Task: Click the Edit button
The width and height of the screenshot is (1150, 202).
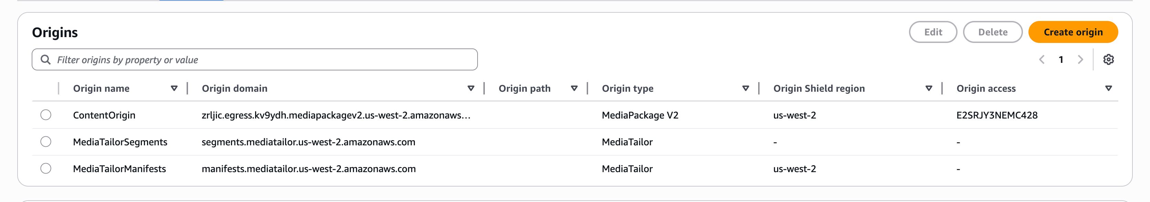Action: click(933, 32)
